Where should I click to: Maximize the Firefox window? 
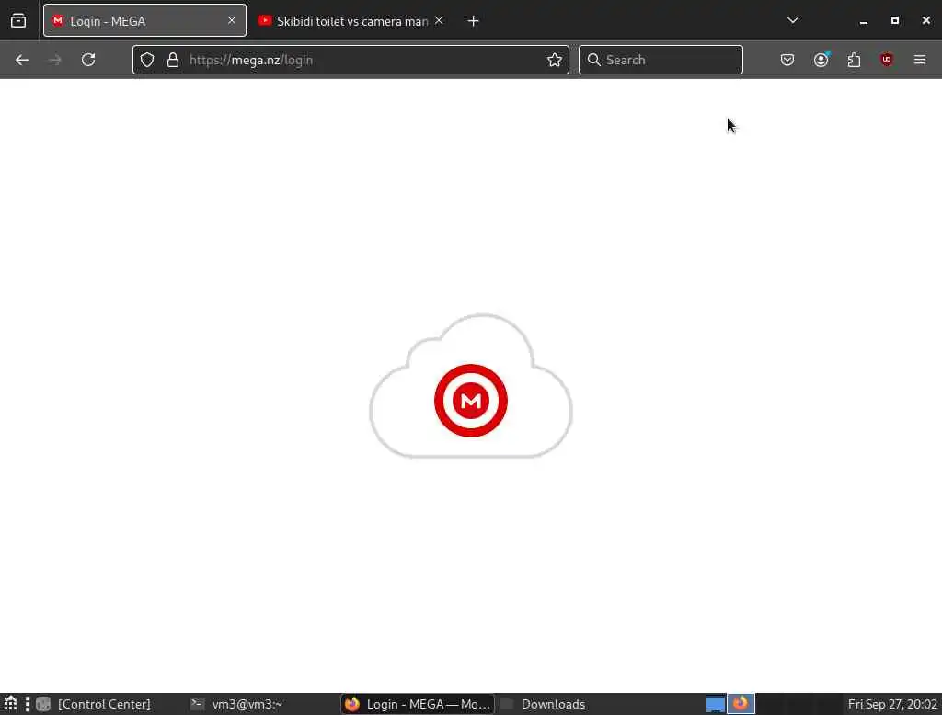pos(894,20)
